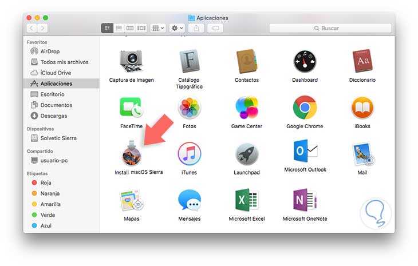Launch the Mapas app
The image size is (418, 266).
click(x=132, y=200)
